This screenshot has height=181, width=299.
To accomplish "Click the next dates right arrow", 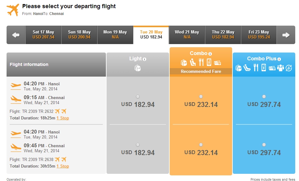I will 286,35.
